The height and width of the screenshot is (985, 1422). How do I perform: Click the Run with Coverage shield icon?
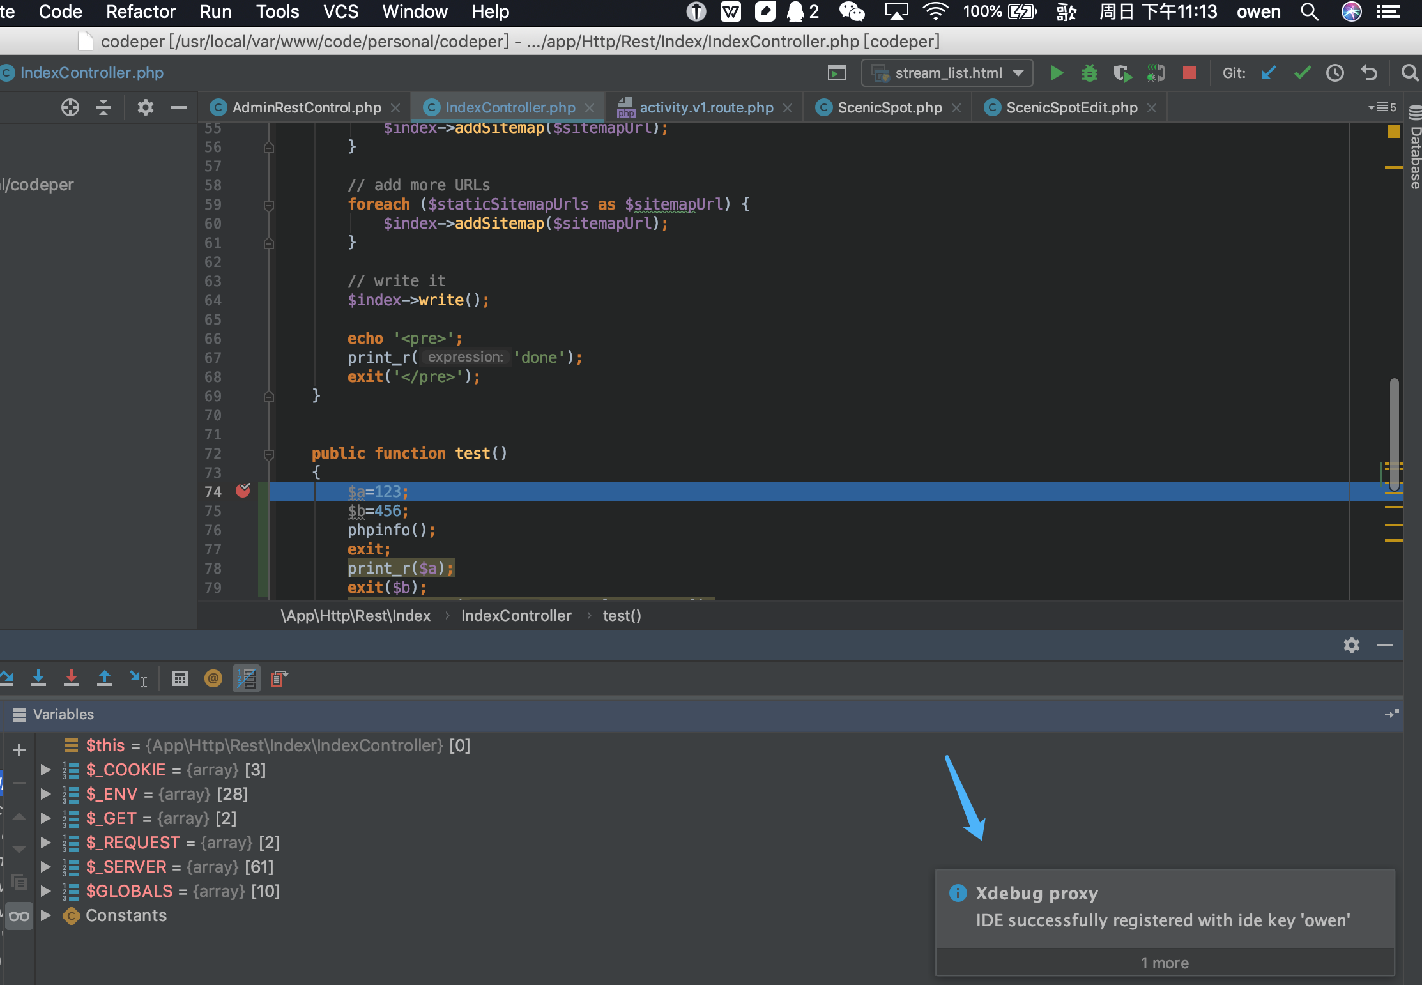[1122, 73]
